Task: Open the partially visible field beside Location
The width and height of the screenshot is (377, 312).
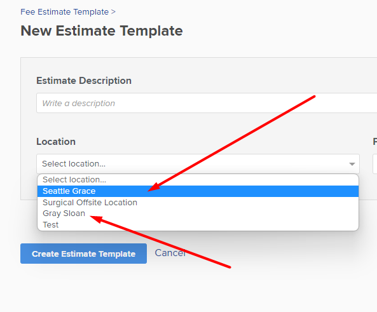Action: [375, 164]
